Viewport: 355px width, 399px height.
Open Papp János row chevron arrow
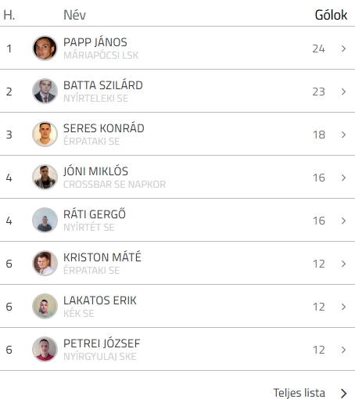(343, 49)
